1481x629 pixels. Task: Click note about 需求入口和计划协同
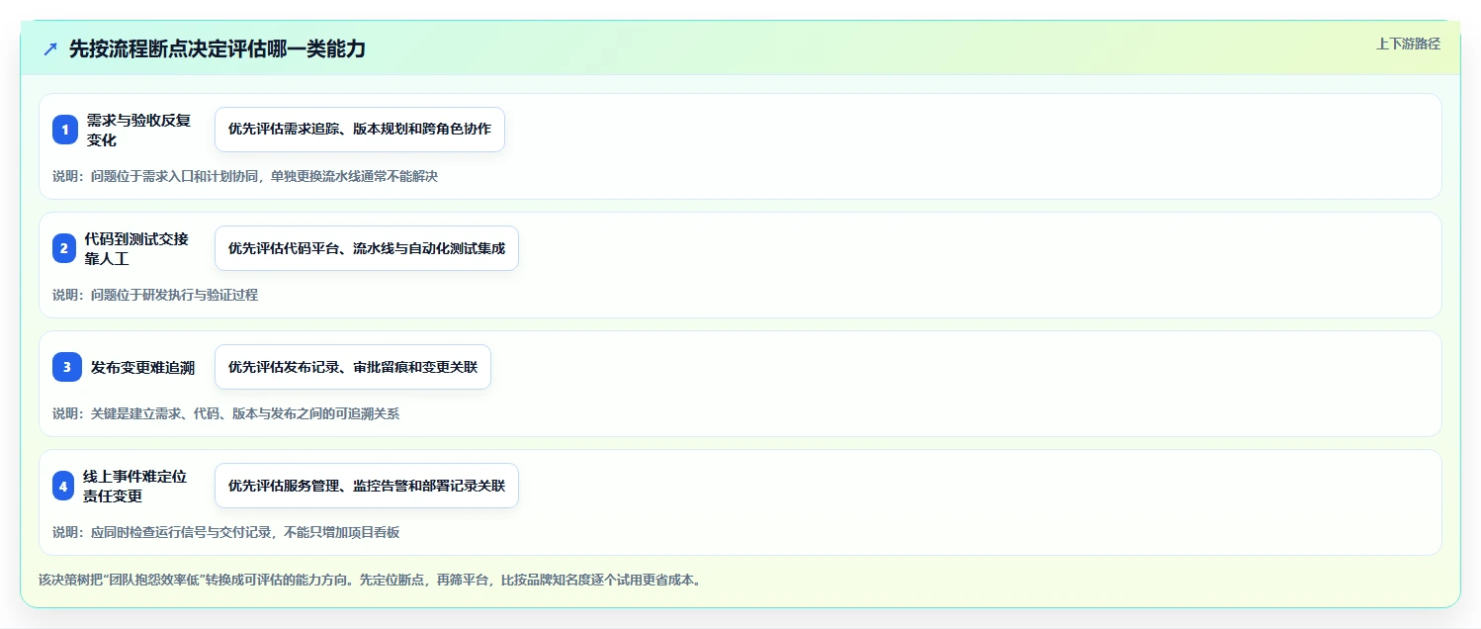point(245,176)
